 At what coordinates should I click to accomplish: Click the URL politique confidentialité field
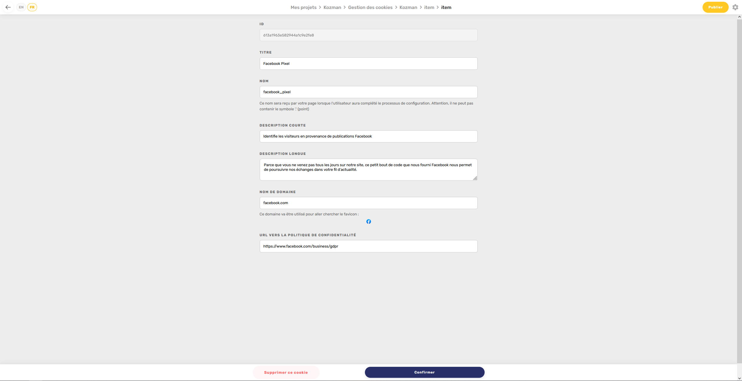[368, 246]
